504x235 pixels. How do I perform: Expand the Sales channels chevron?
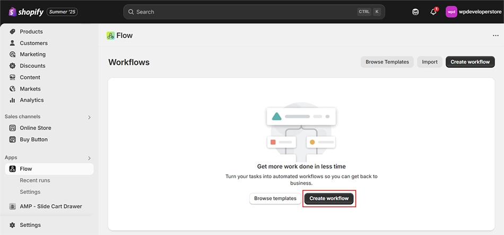(89, 117)
